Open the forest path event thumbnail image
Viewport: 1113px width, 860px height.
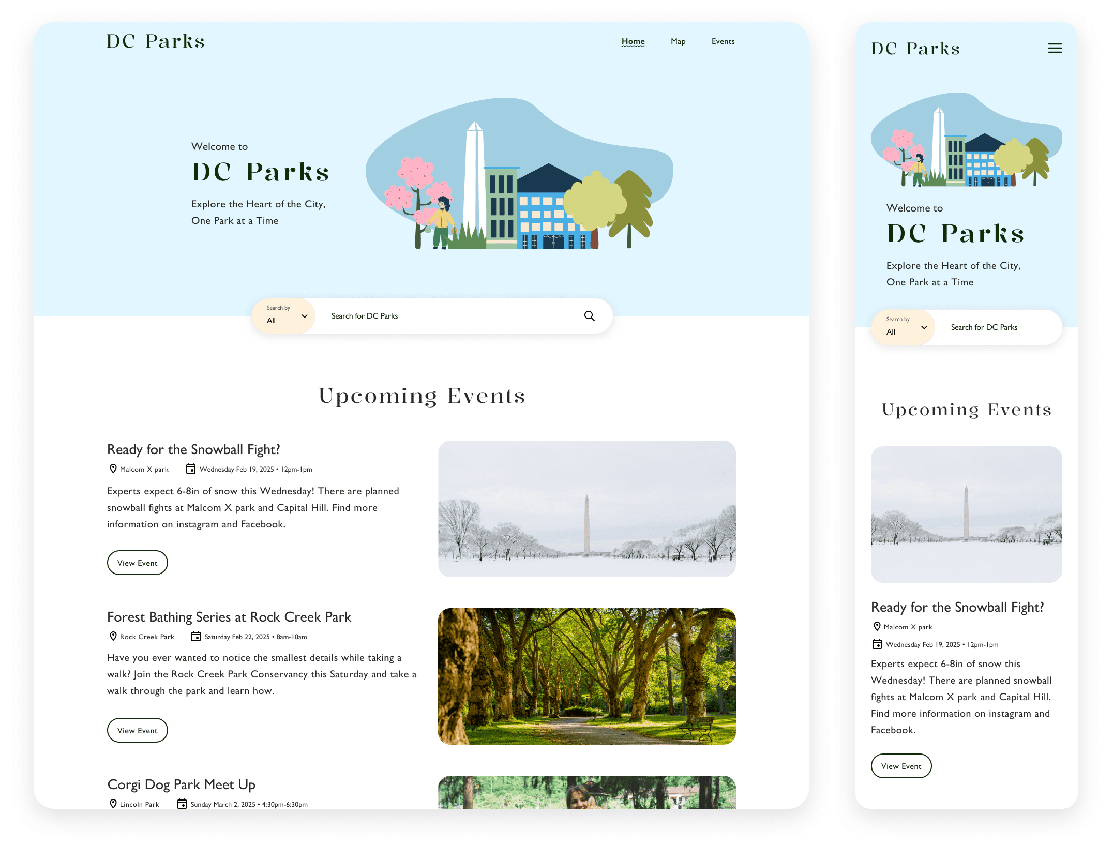(x=586, y=676)
